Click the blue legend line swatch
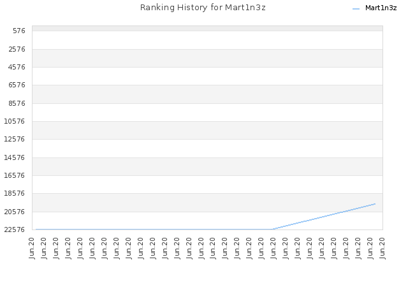The height and width of the screenshot is (306, 408). click(356, 9)
